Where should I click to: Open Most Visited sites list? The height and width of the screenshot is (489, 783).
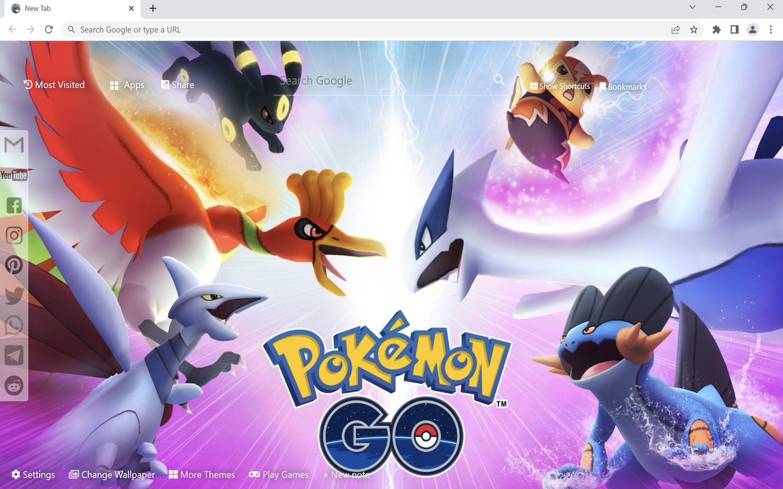pos(54,85)
